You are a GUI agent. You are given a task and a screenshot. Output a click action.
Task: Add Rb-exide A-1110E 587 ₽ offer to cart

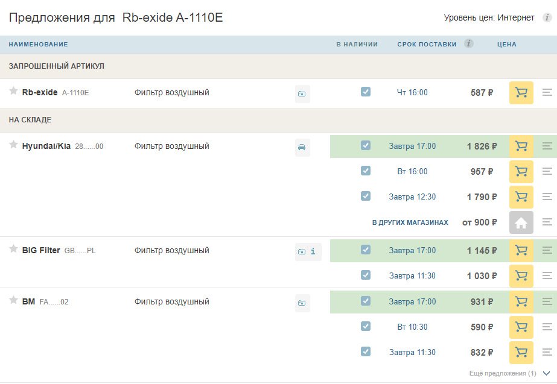521,93
